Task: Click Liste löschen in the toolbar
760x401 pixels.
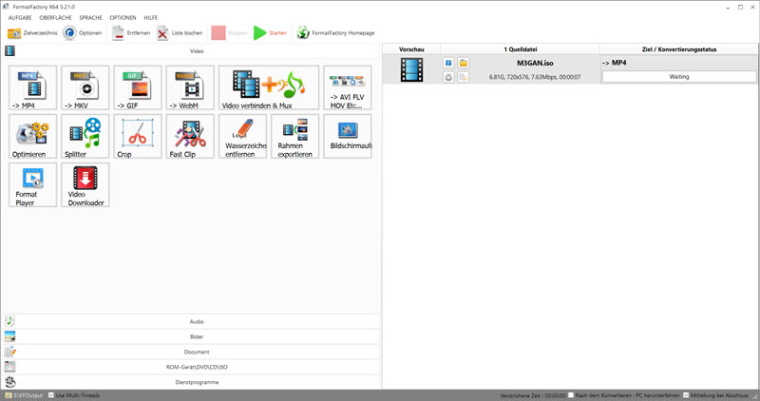Action: click(x=180, y=33)
